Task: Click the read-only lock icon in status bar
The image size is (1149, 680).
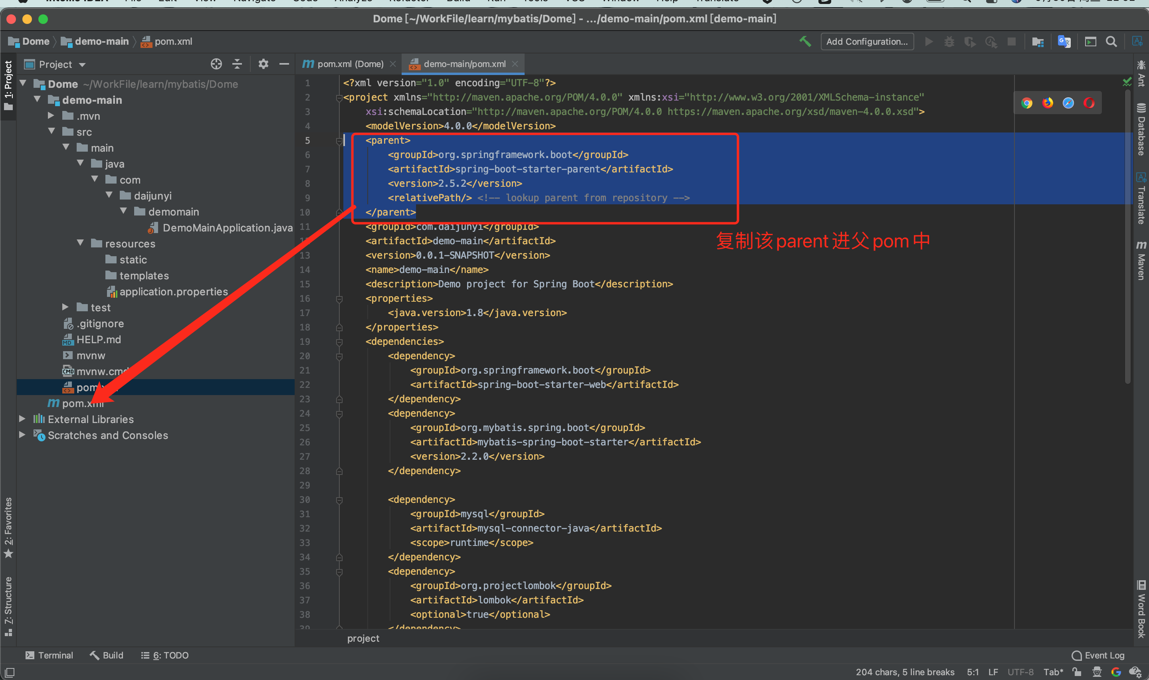Action: click(x=1077, y=672)
